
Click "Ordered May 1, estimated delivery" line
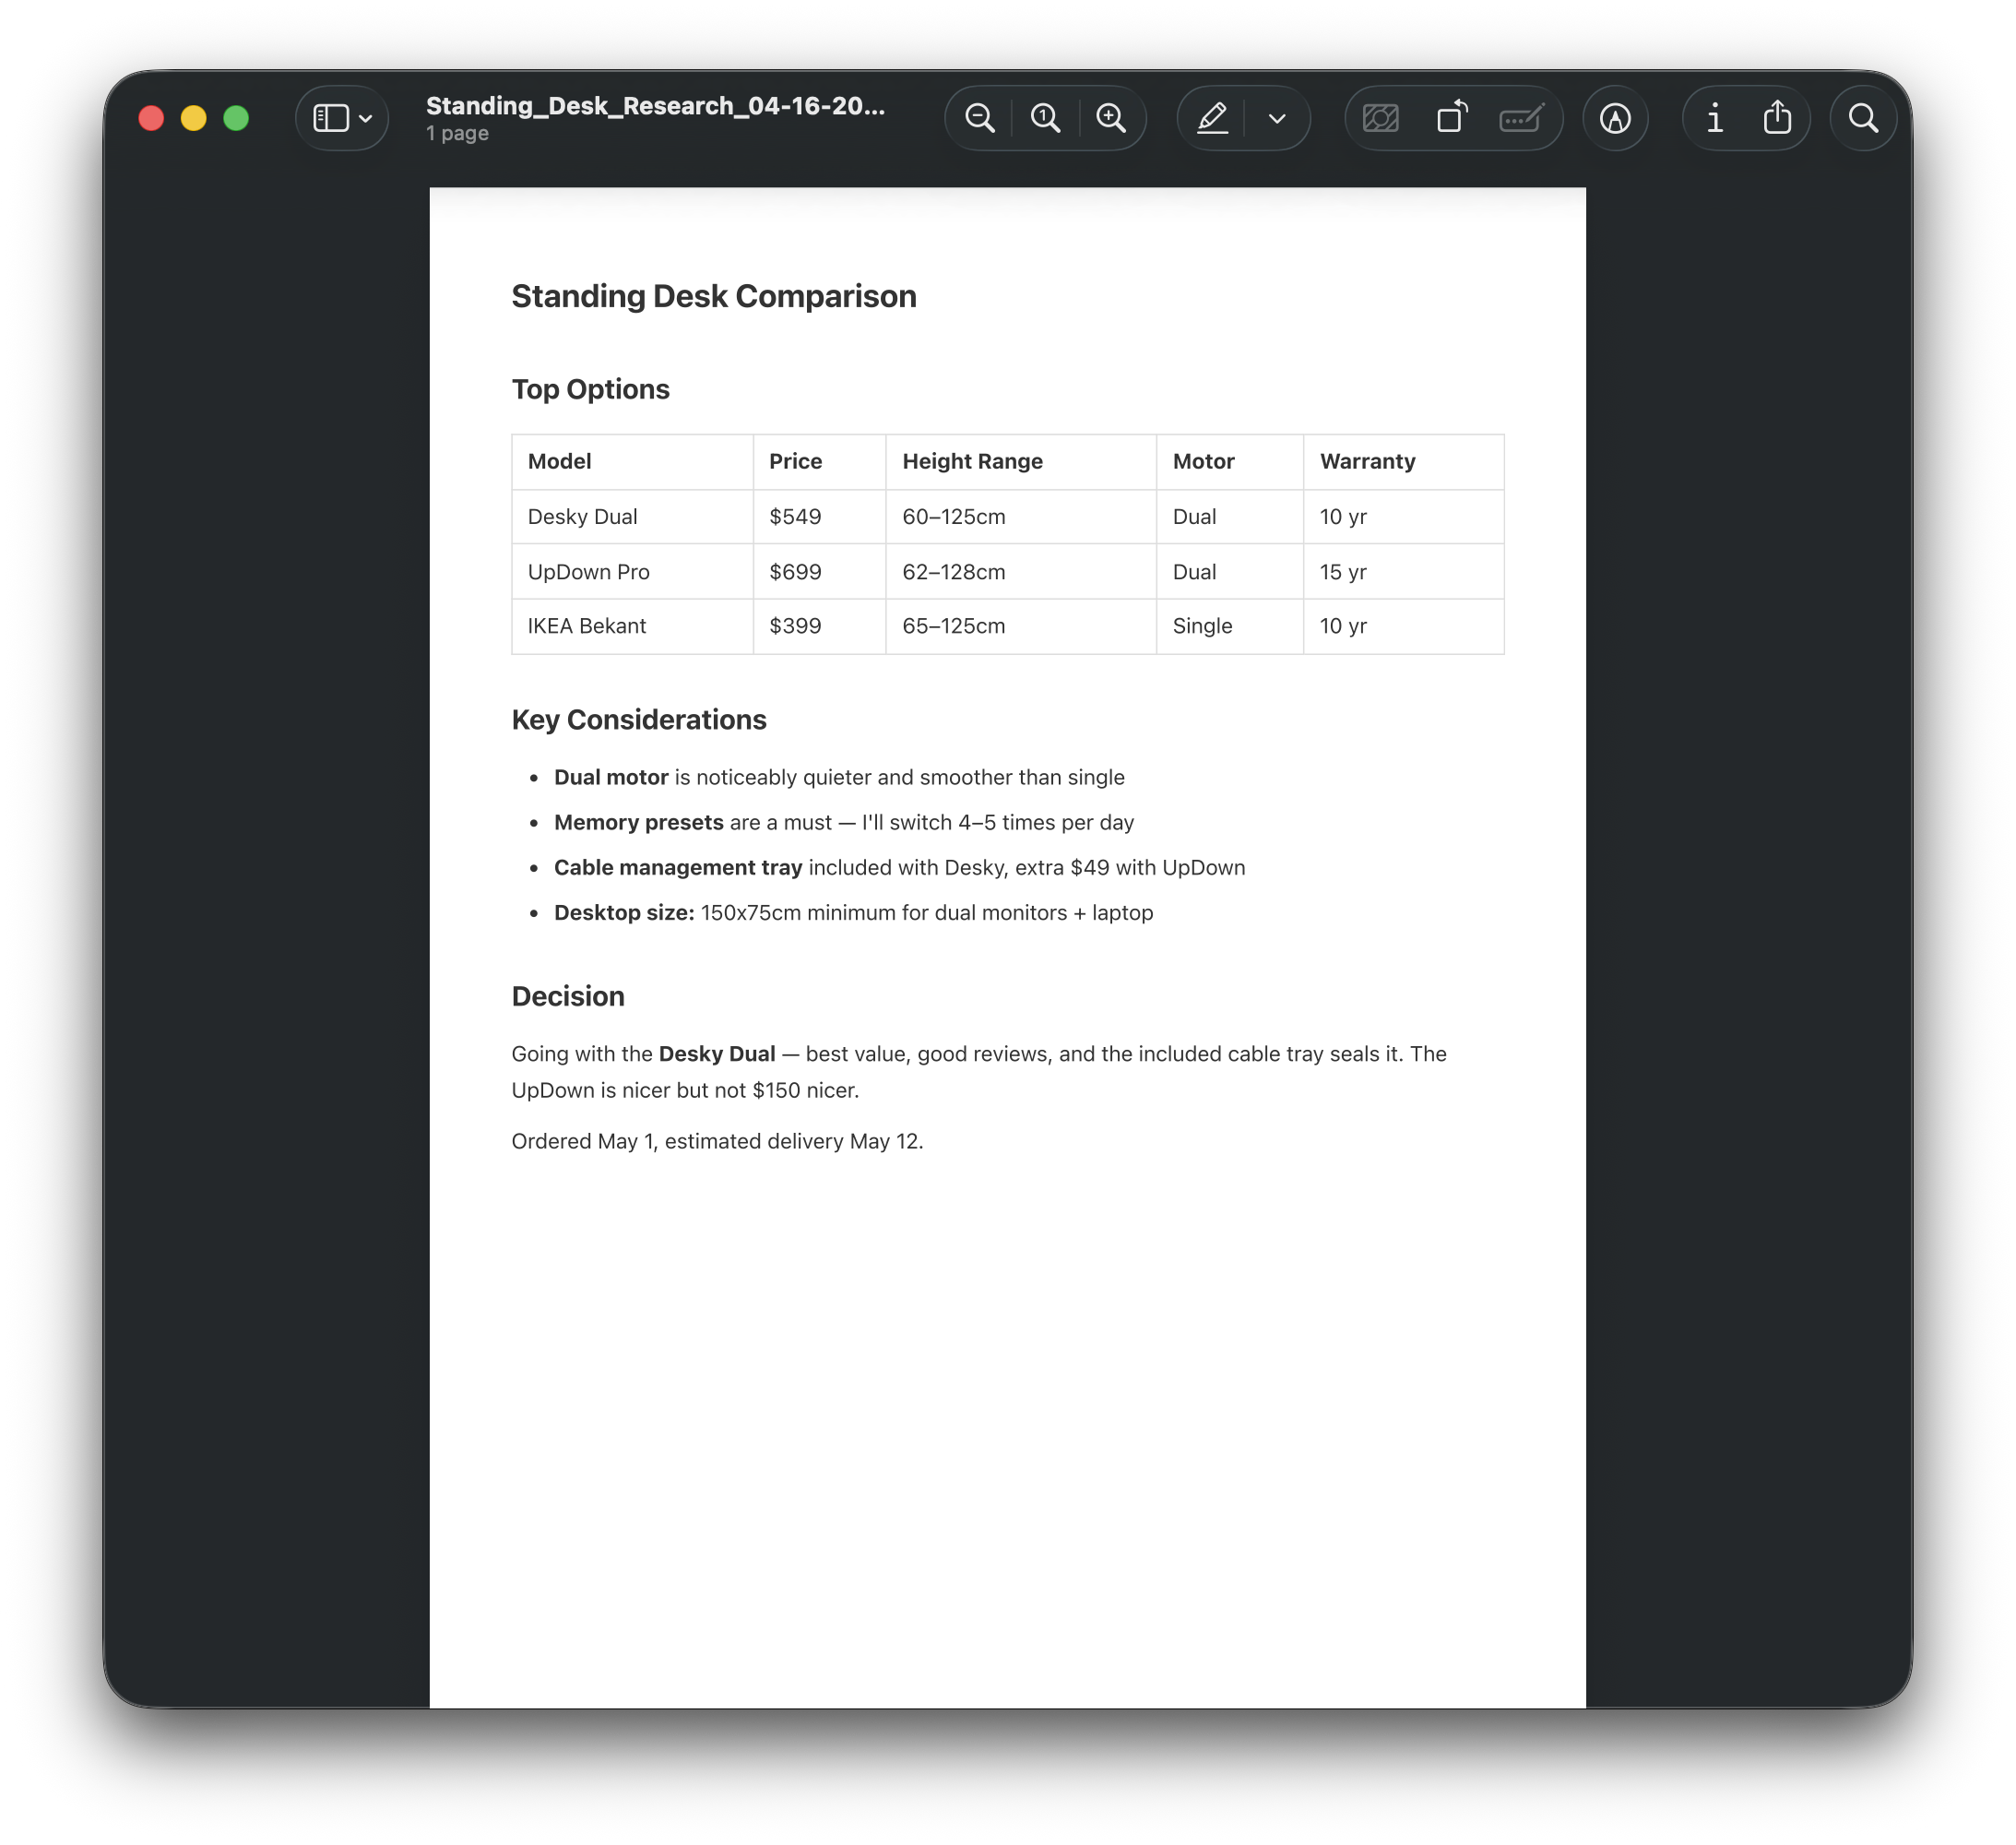(x=717, y=1140)
